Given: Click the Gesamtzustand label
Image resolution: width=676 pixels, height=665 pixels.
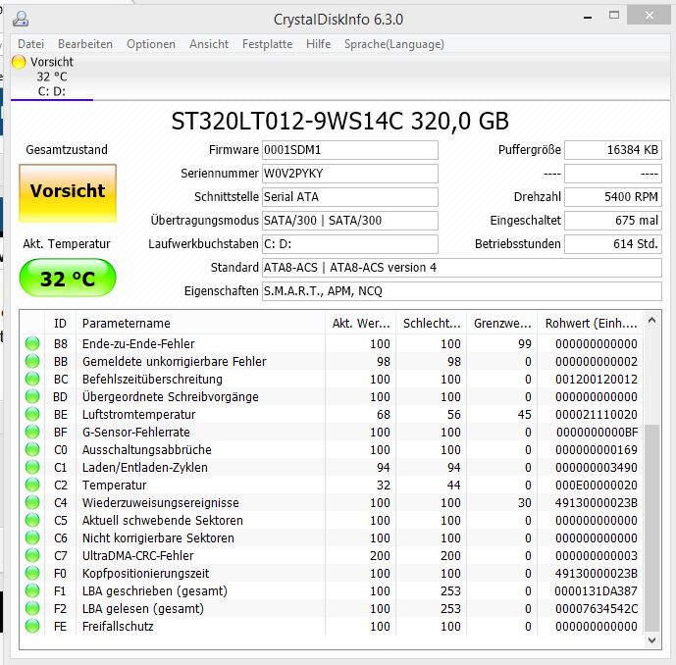Looking at the screenshot, I should click(x=67, y=149).
